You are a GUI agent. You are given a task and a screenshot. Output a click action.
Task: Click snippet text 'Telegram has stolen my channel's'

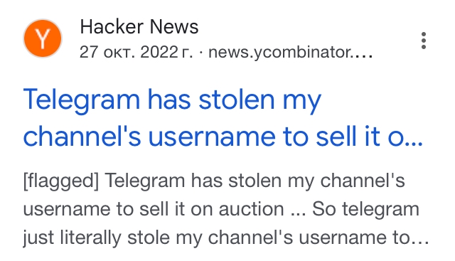coord(255,181)
